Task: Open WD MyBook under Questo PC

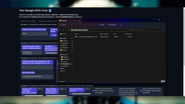Action: [65, 59]
